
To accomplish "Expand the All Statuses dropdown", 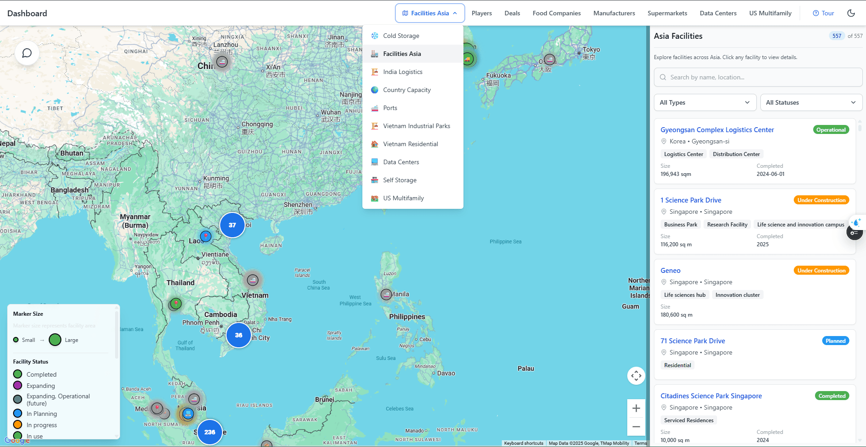I will coord(811,102).
